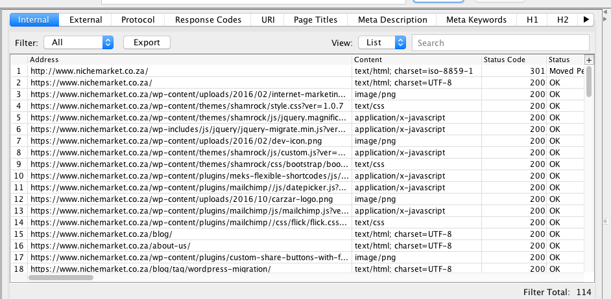Click the horizontal scrollbar thumb

(x=61, y=278)
